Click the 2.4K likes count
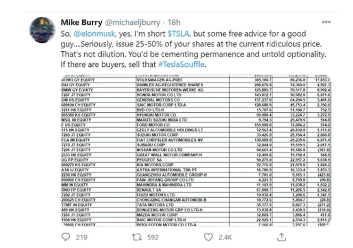This screenshot has width=353, height=248. (225, 237)
